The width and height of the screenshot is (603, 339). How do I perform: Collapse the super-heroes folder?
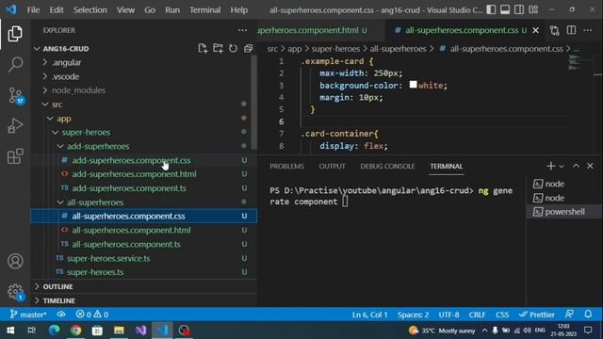(x=56, y=132)
